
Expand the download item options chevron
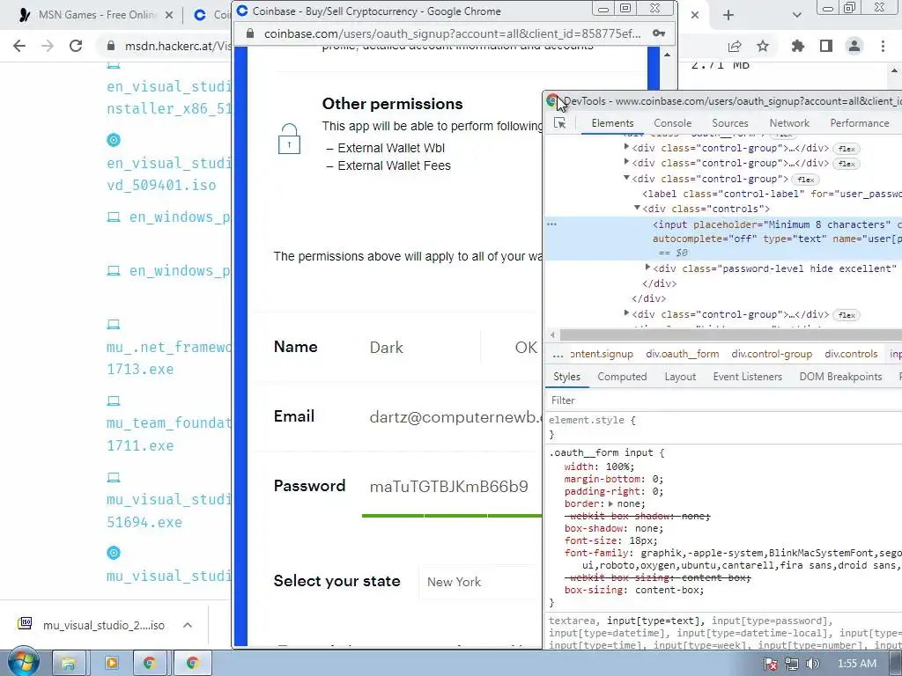pyautogui.click(x=188, y=625)
